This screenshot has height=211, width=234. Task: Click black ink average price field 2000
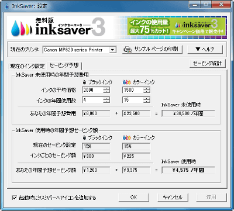coord(92,90)
